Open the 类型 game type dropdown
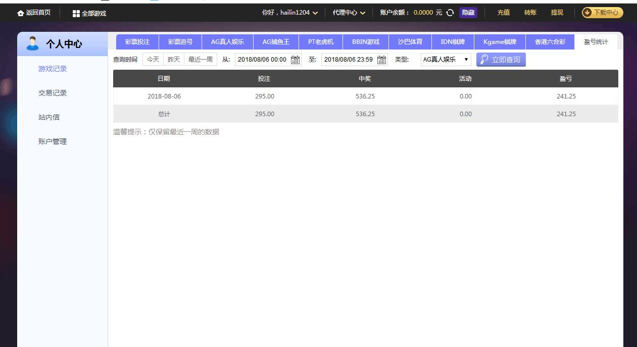Screen dimensions: 637x347 click(445, 59)
